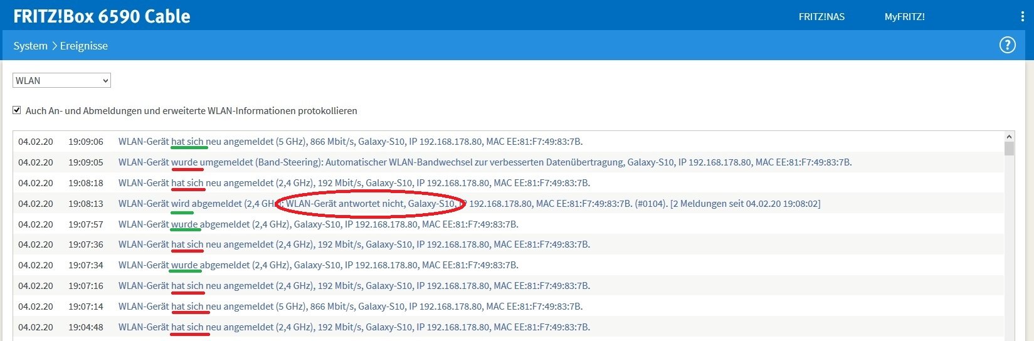Click FRITZ!Box 6590 Cable title
Viewport: 1034px width, 341px height.
[102, 16]
